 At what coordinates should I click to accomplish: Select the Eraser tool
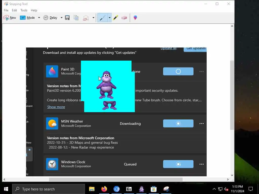coord(124,18)
